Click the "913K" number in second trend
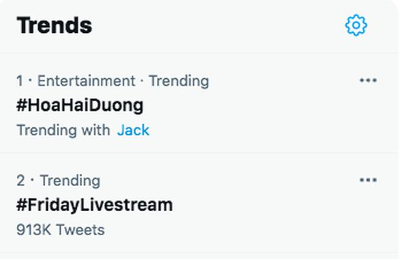The height and width of the screenshot is (259, 401). click(34, 229)
